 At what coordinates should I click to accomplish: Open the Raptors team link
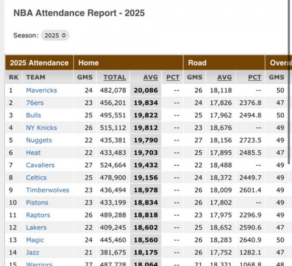pos(38,215)
